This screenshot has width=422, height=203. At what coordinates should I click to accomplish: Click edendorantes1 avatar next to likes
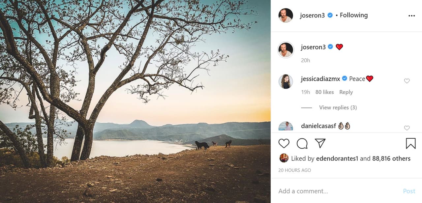(284, 158)
